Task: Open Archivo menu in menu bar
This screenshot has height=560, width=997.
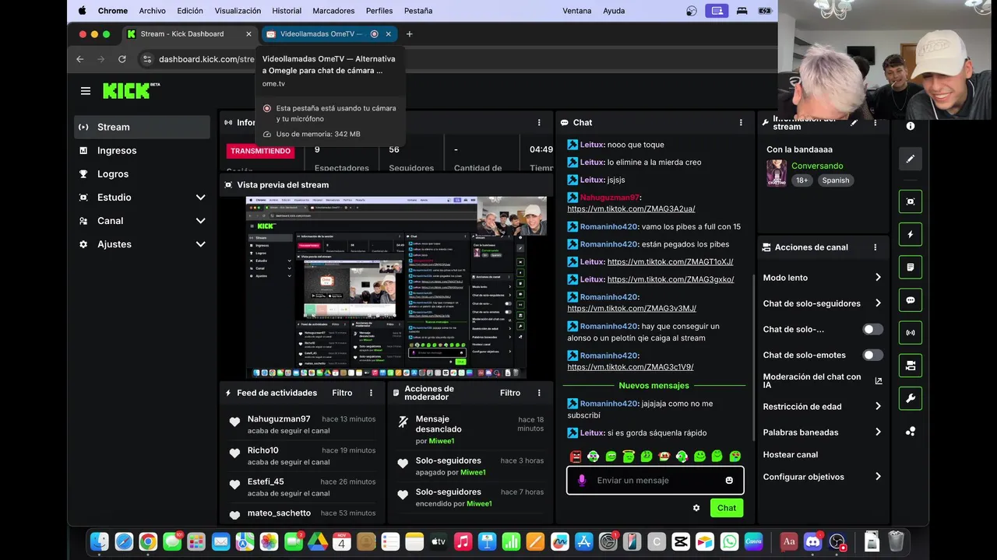Action: coord(152,11)
